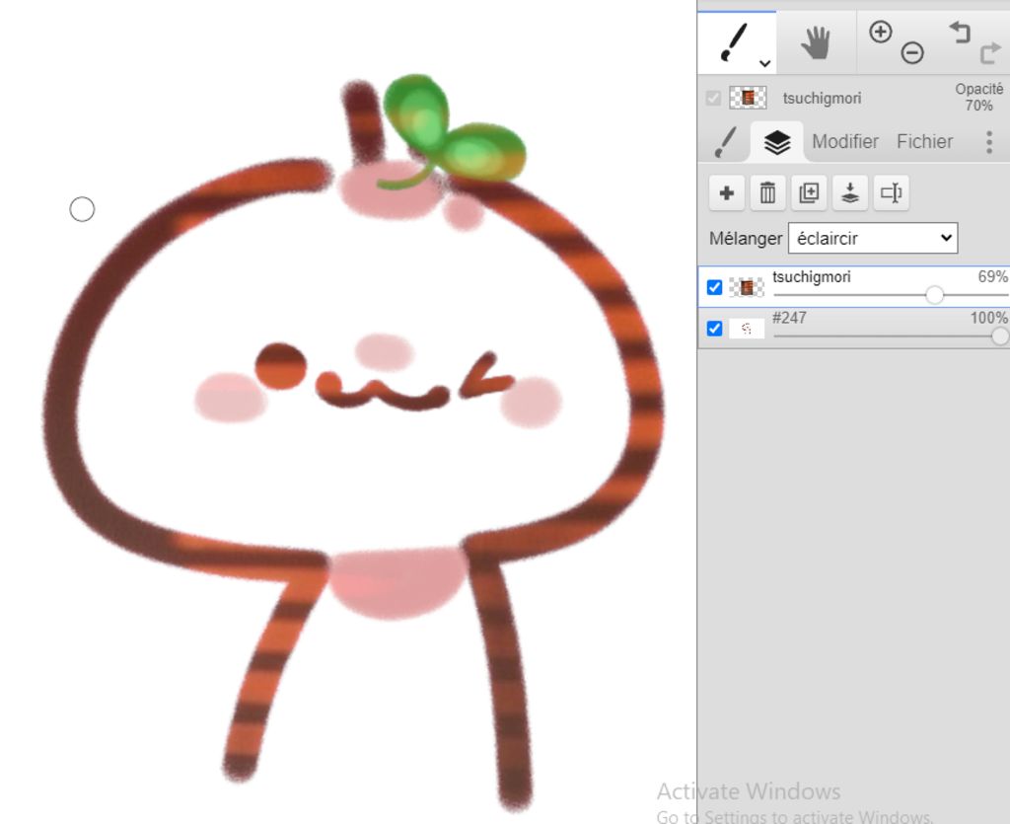The image size is (1010, 824).
Task: Click the #247 layer name
Action: [789, 318]
